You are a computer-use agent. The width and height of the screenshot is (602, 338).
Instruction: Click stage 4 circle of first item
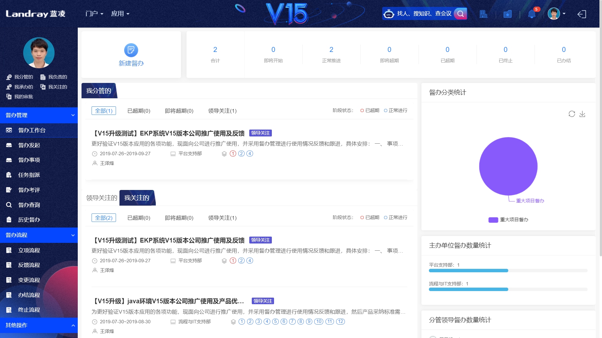click(x=250, y=154)
